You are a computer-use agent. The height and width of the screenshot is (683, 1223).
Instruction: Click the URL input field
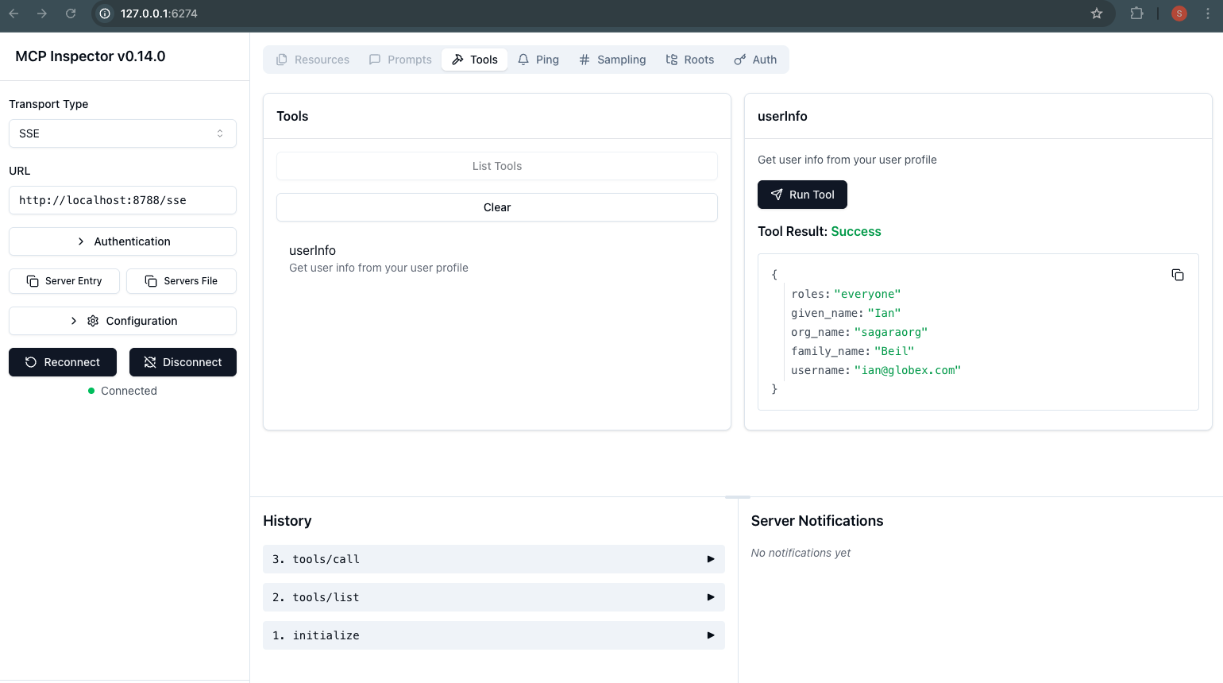tap(122, 200)
